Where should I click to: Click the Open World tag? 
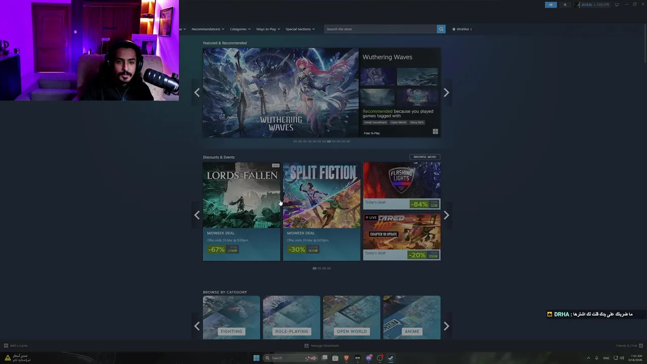coord(398,122)
